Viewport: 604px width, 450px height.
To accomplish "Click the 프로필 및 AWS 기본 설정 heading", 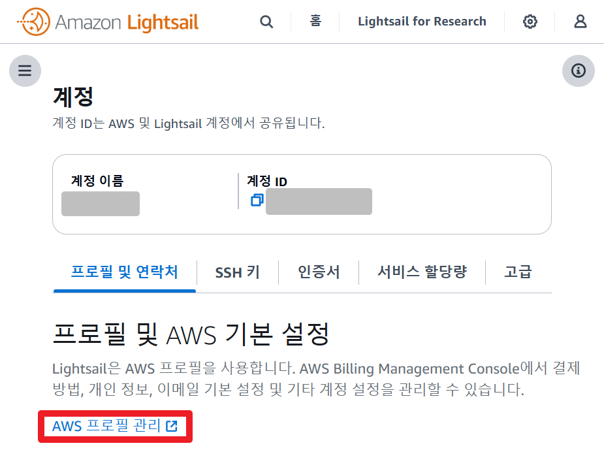I will [x=189, y=334].
